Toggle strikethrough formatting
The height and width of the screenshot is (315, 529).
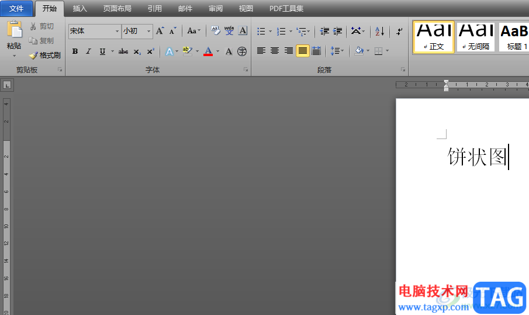123,51
